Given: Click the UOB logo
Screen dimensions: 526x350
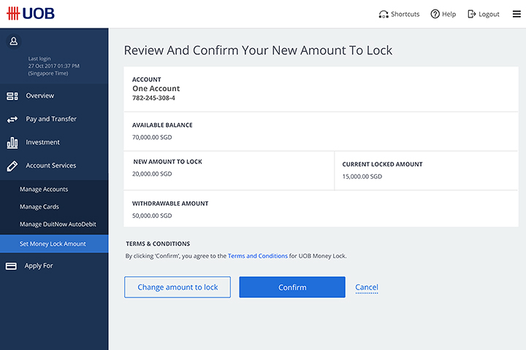Looking at the screenshot, I should click(x=31, y=13).
